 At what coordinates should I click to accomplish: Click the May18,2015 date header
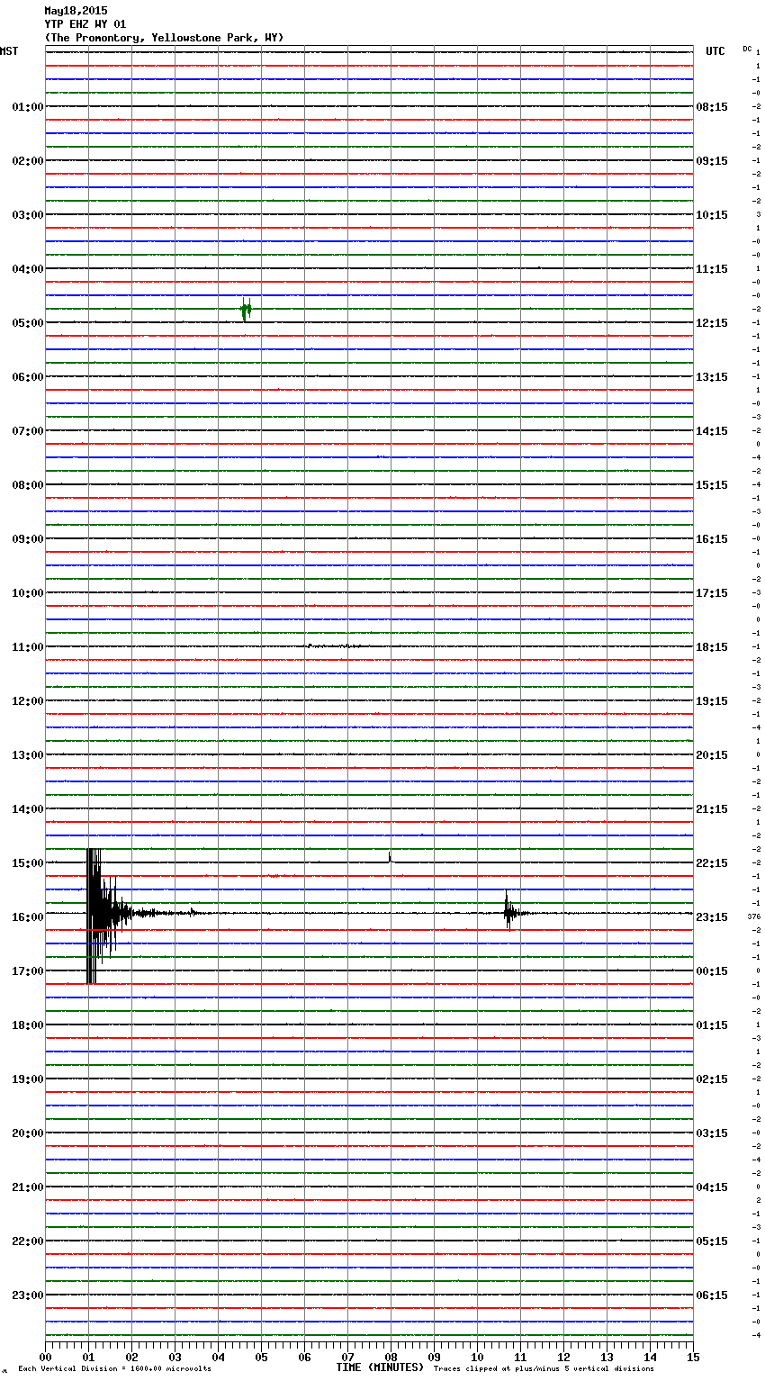(76, 11)
